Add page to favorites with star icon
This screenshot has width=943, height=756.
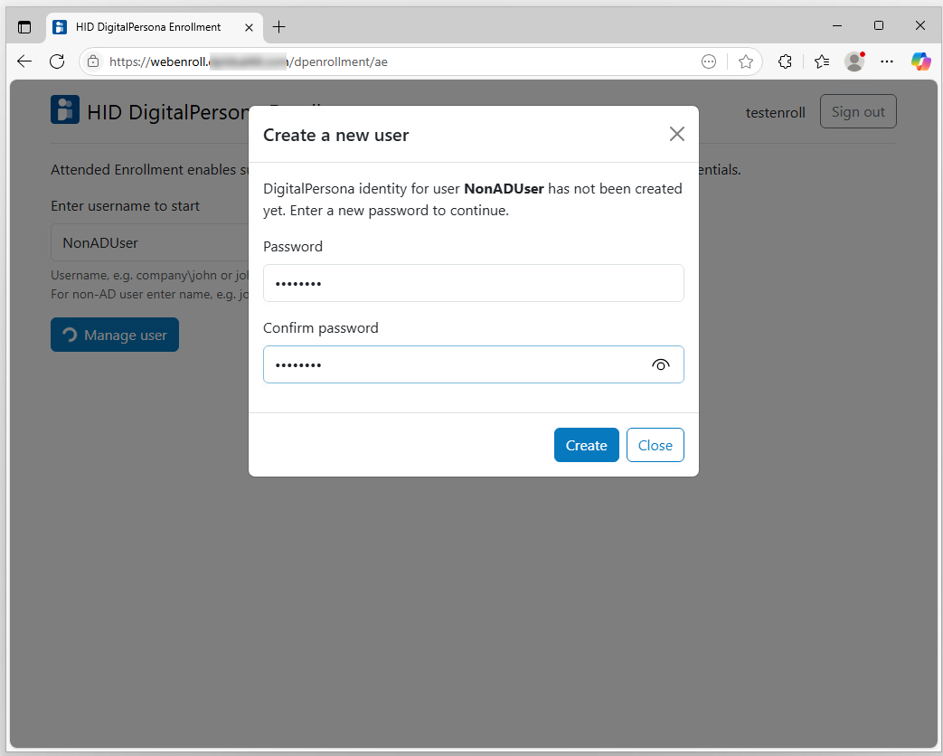746,61
